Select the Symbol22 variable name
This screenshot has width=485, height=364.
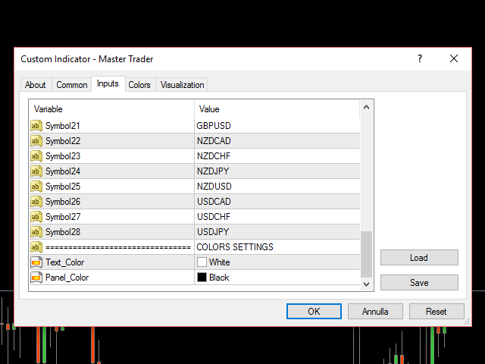[x=63, y=141]
